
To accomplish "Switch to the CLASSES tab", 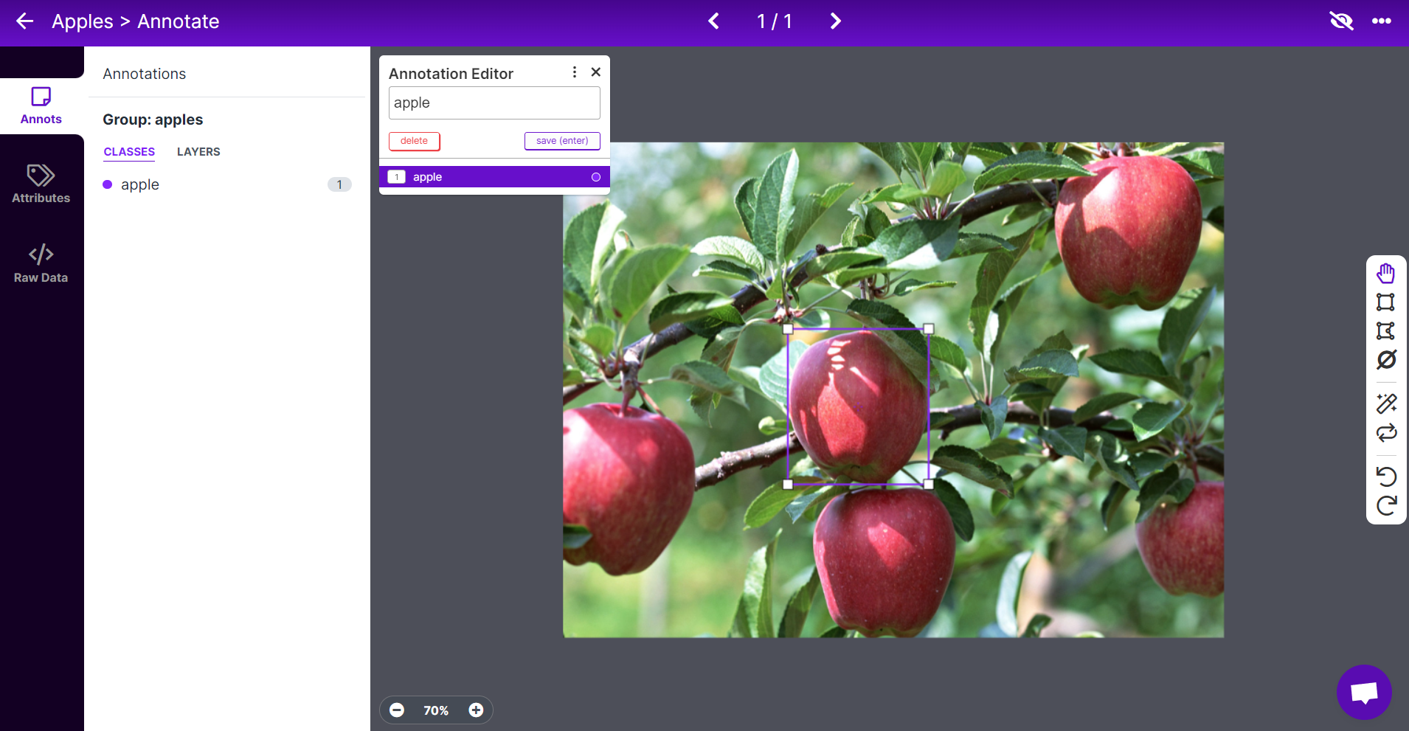I will 129,152.
